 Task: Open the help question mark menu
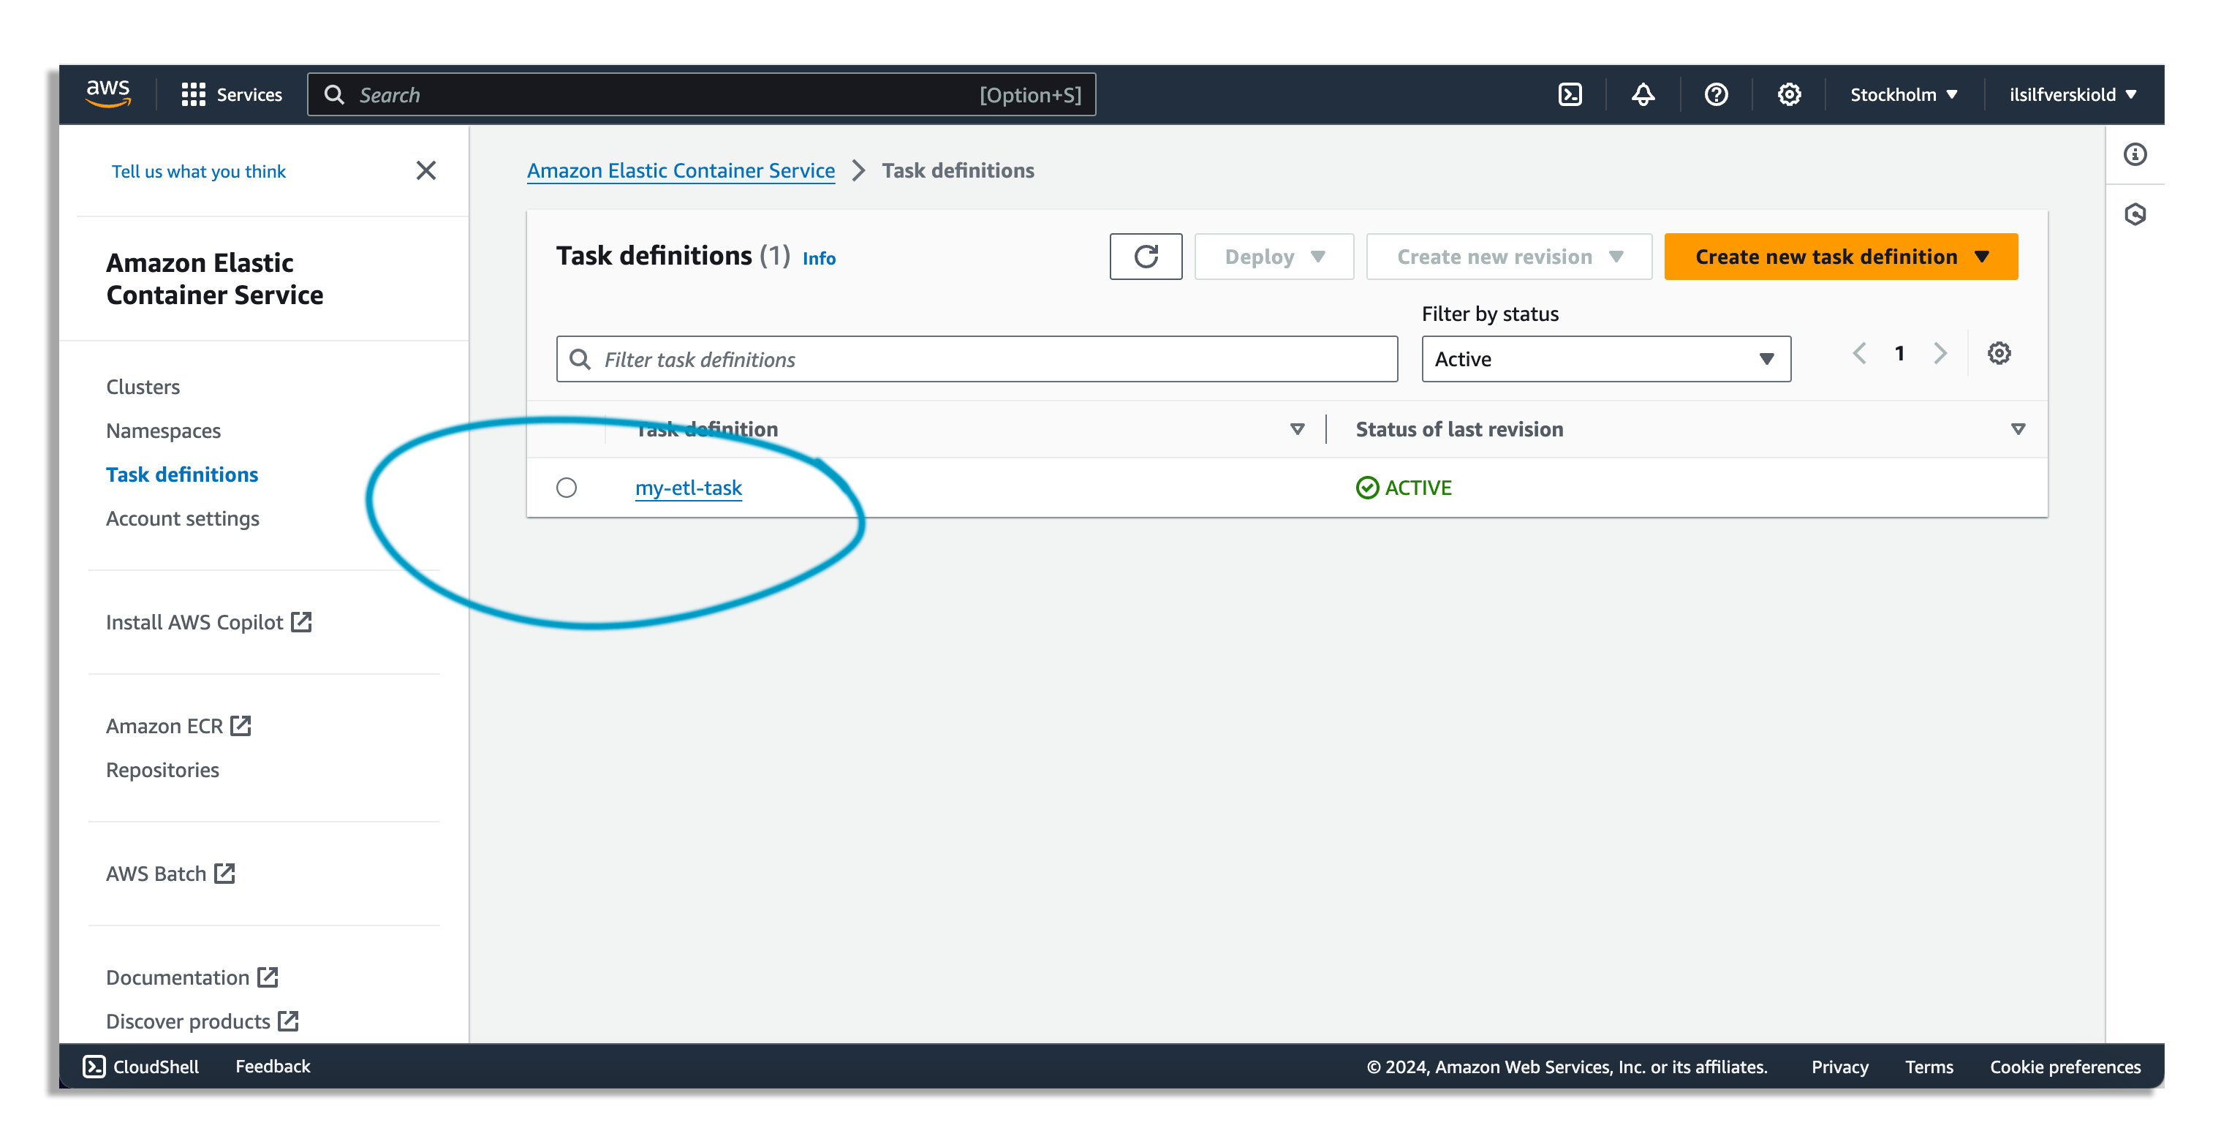pyautogui.click(x=1716, y=95)
